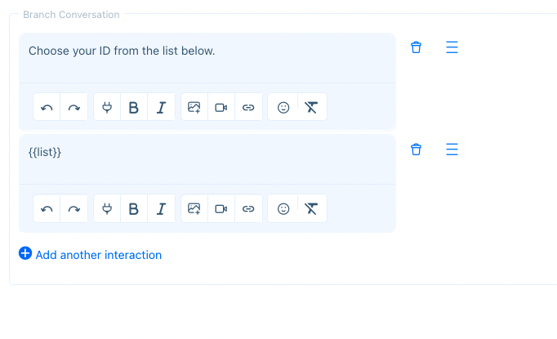Delete the 'Choose your ID' message
Screen dimensions: 557x339
pos(416,47)
